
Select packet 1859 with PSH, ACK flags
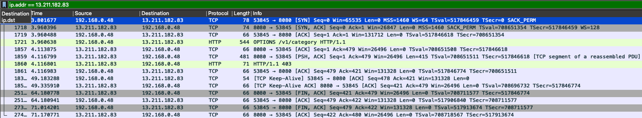321,57
